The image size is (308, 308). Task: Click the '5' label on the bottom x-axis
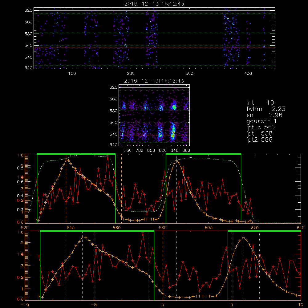point(232,305)
